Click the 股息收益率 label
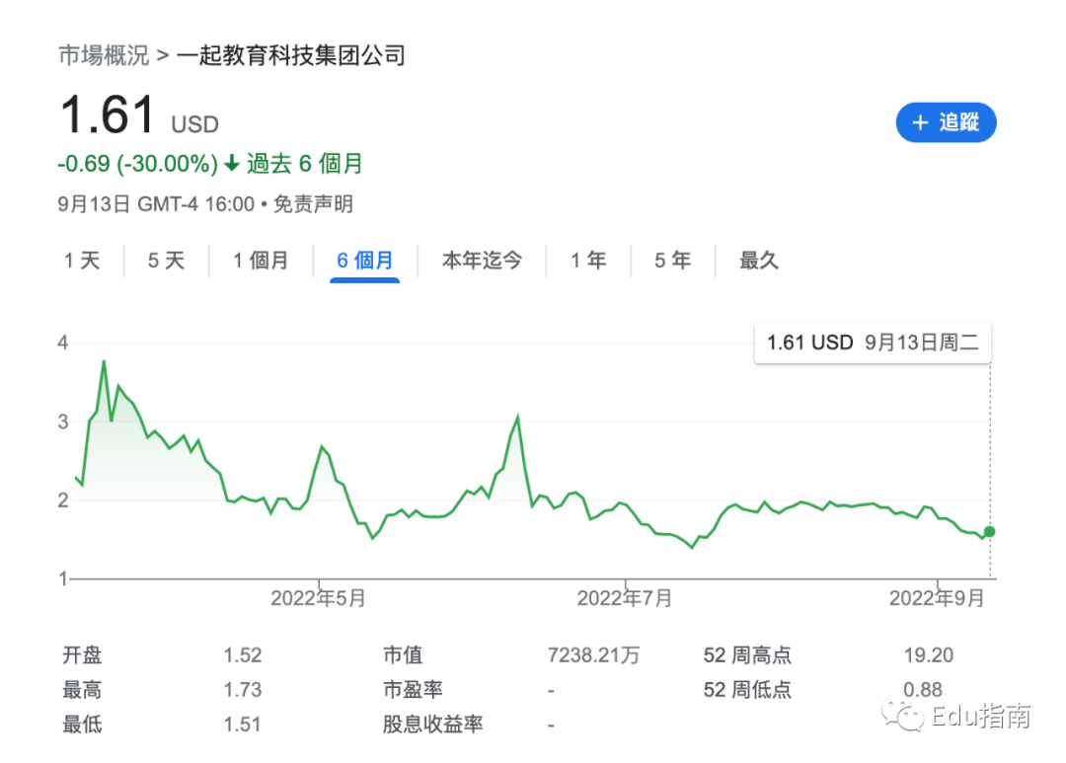Image resolution: width=1066 pixels, height=763 pixels. coord(432,725)
